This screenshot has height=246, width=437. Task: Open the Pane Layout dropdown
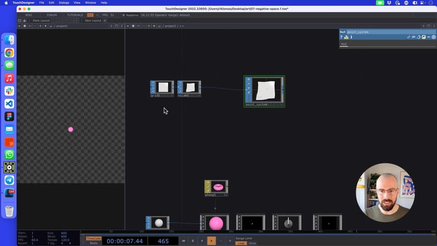41,21
